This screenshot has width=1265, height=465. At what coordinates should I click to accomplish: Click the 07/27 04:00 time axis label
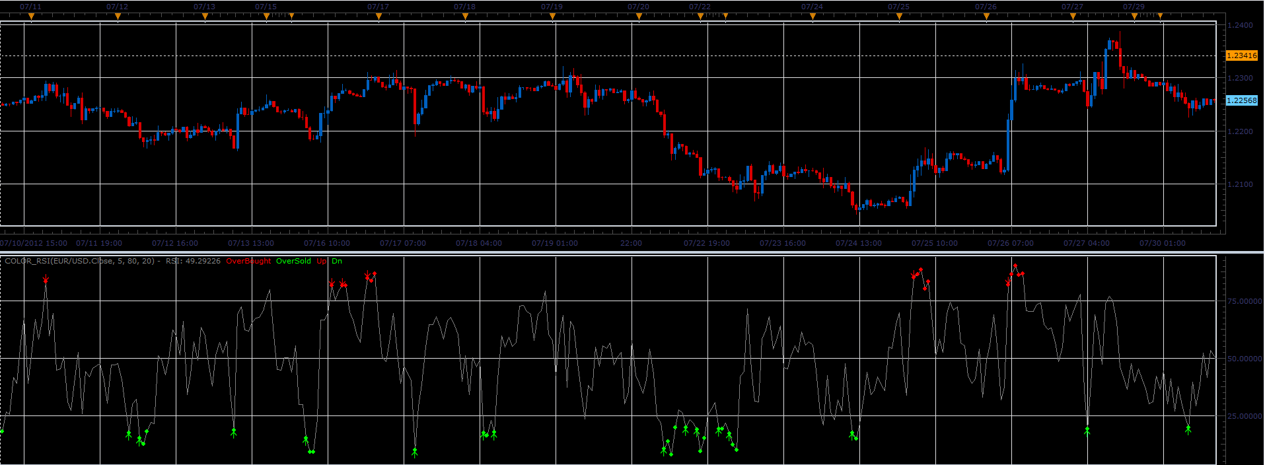click(1087, 243)
